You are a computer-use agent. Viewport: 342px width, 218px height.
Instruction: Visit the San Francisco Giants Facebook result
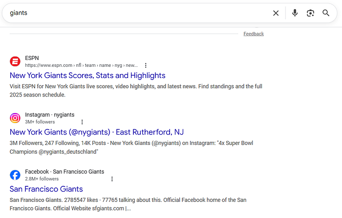tap(46, 189)
